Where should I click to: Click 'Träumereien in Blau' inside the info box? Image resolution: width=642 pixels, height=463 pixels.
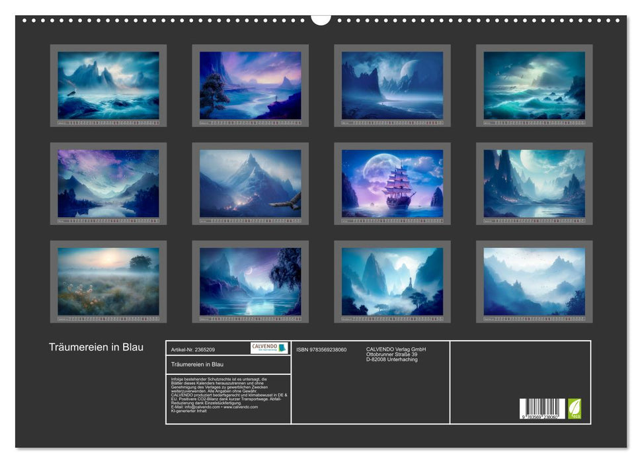[x=197, y=364]
